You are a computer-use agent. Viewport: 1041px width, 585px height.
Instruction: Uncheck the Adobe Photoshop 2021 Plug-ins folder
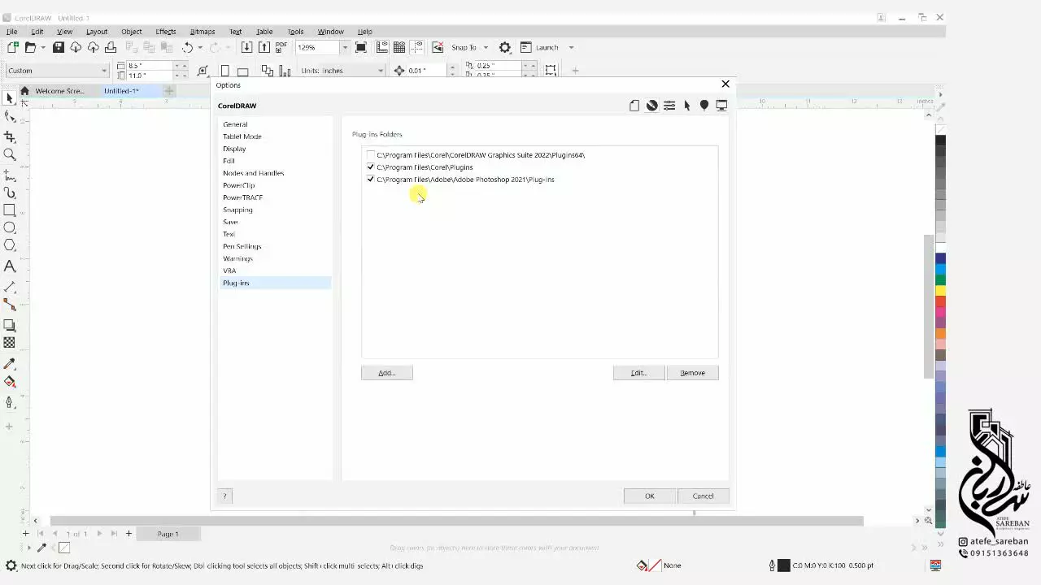point(371,180)
